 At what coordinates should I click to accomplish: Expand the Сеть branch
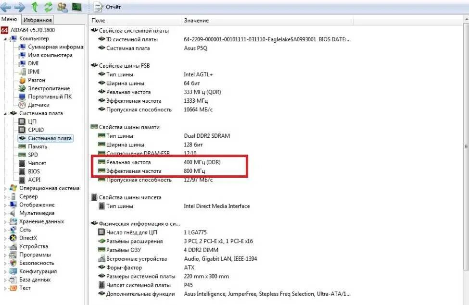coord(5,230)
